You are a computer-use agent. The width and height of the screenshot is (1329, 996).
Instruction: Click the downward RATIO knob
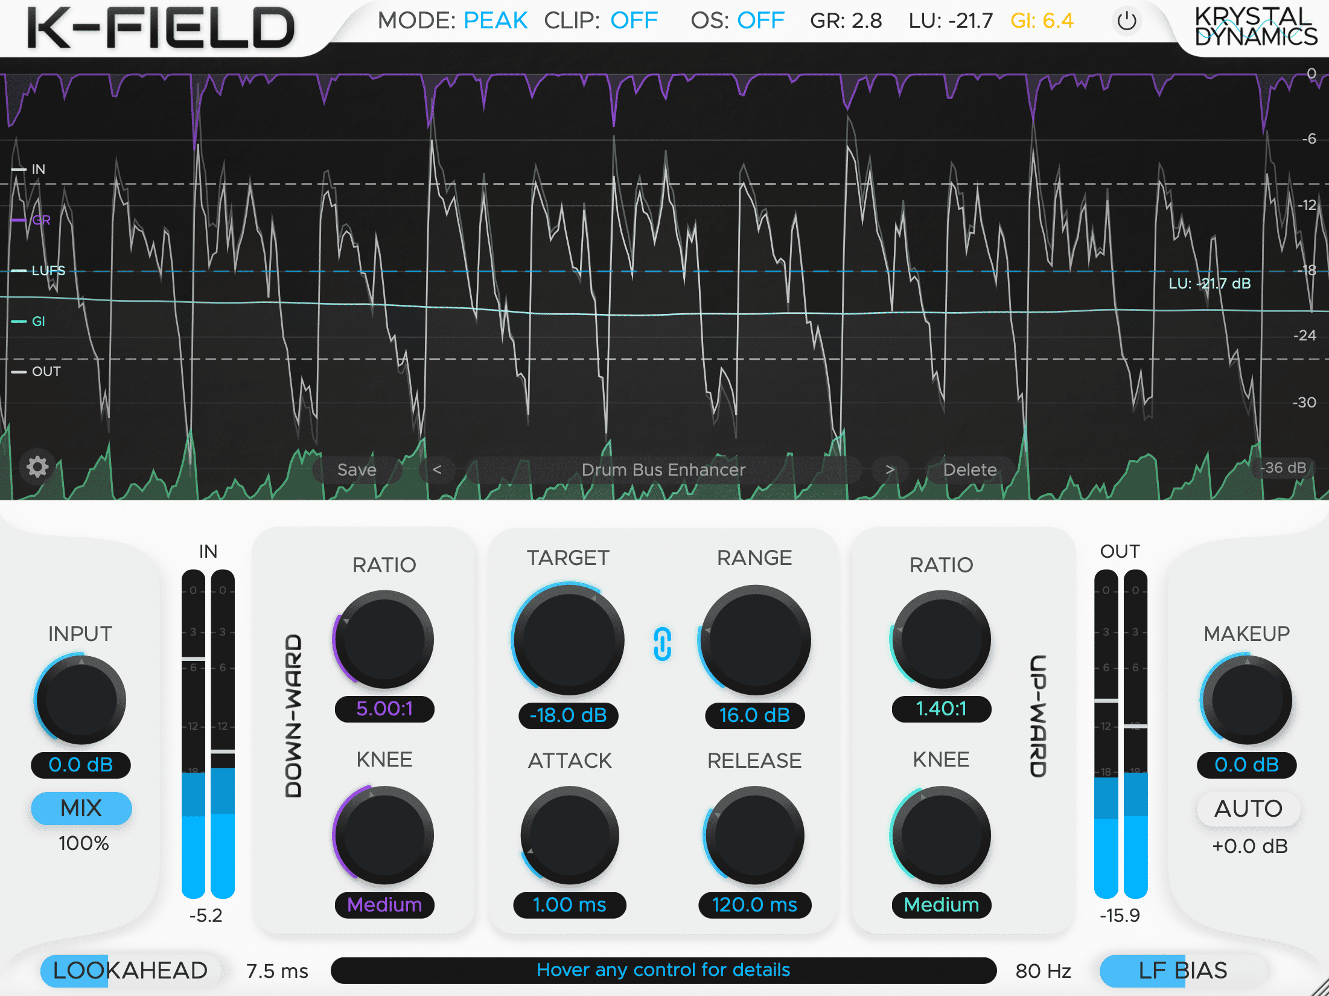click(x=384, y=639)
